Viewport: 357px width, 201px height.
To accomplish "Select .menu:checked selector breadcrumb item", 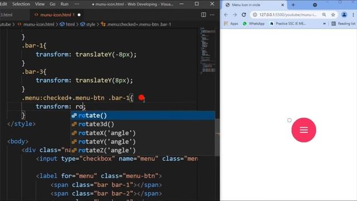I will coord(138,24).
